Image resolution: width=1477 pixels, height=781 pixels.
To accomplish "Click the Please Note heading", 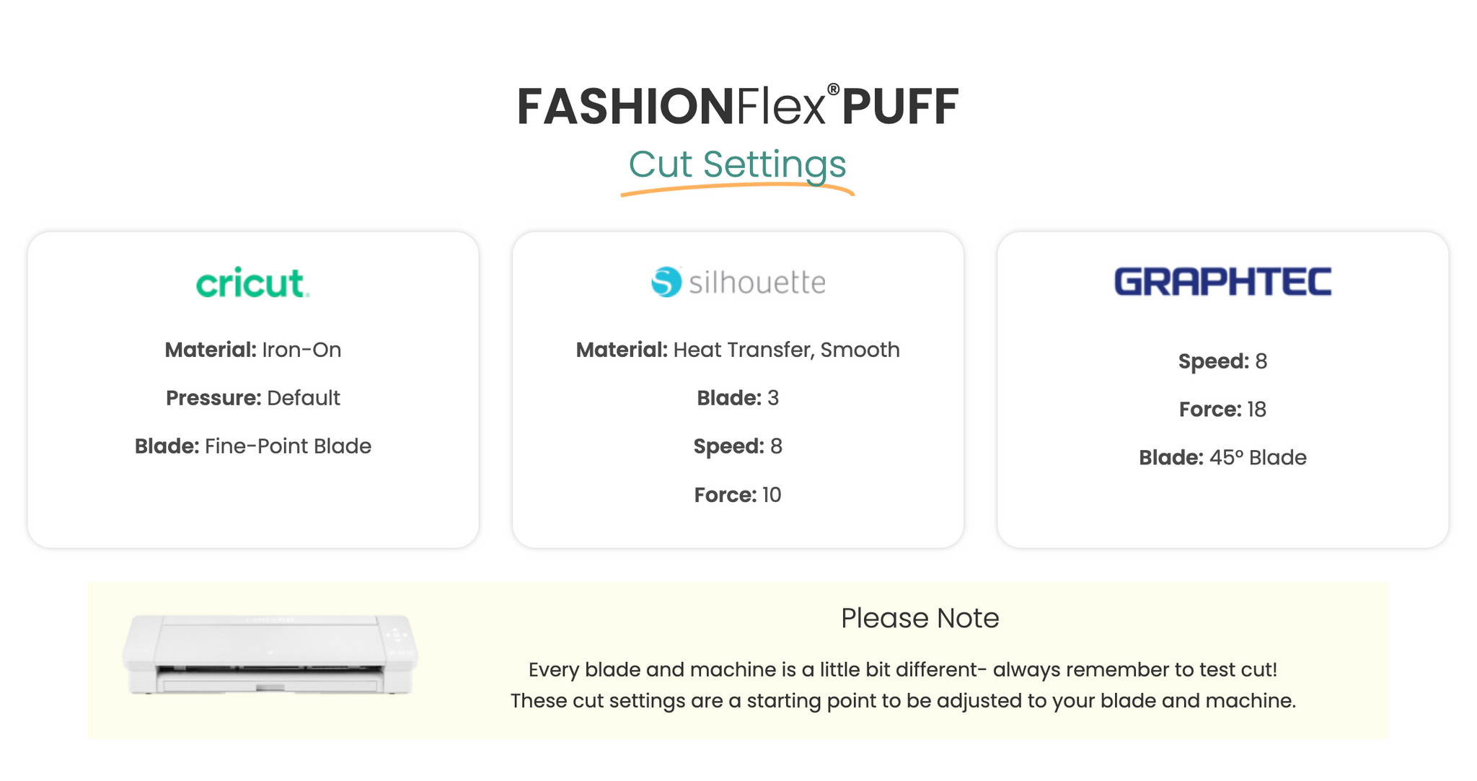I will coord(920,618).
